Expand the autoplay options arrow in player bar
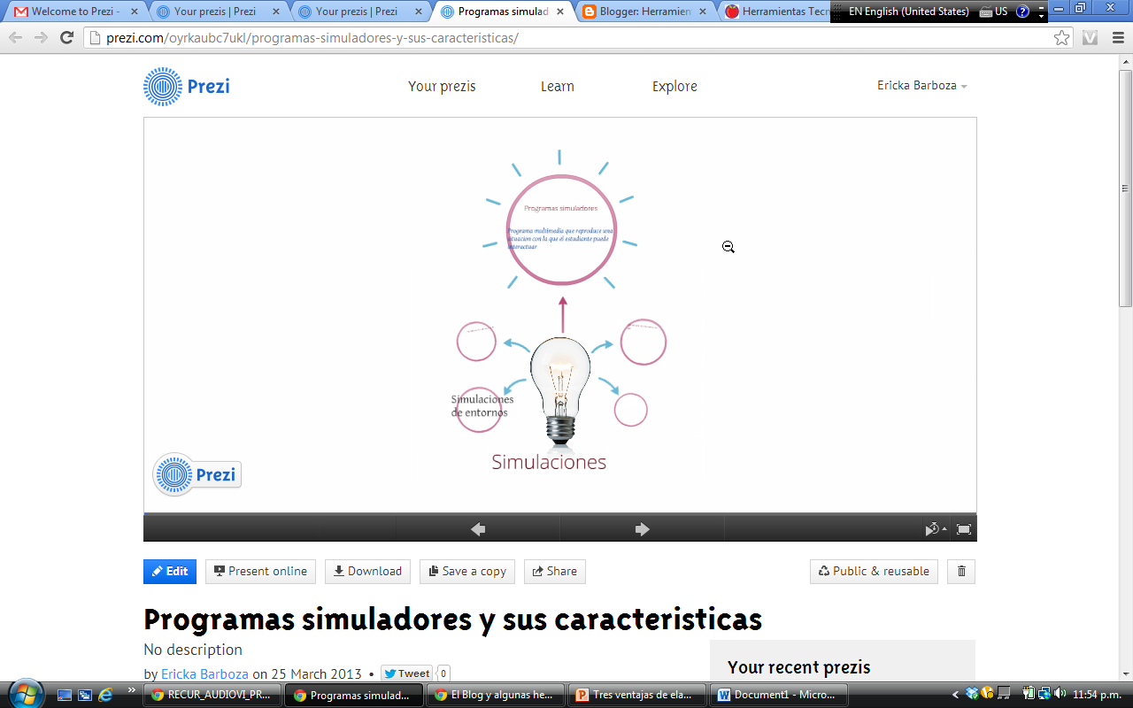Image resolution: width=1133 pixels, height=708 pixels. pyautogui.click(x=944, y=527)
